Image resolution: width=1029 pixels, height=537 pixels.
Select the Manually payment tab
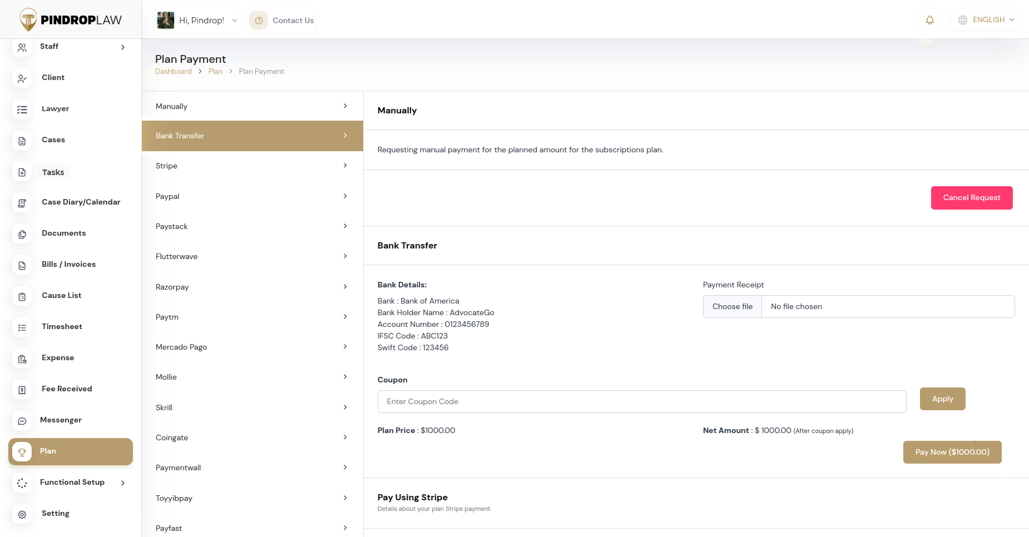click(x=253, y=106)
